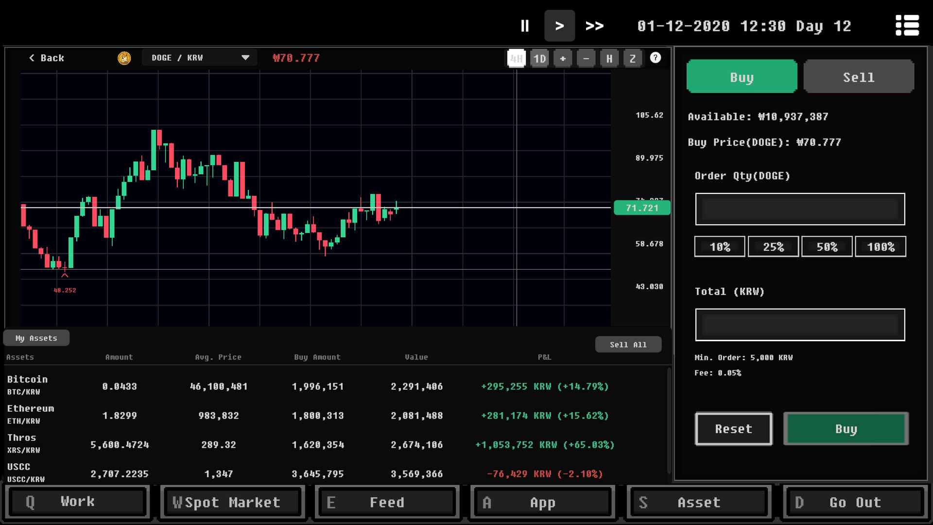The width and height of the screenshot is (933, 525).
Task: Zoom out chart with minus icon
Action: click(x=586, y=59)
